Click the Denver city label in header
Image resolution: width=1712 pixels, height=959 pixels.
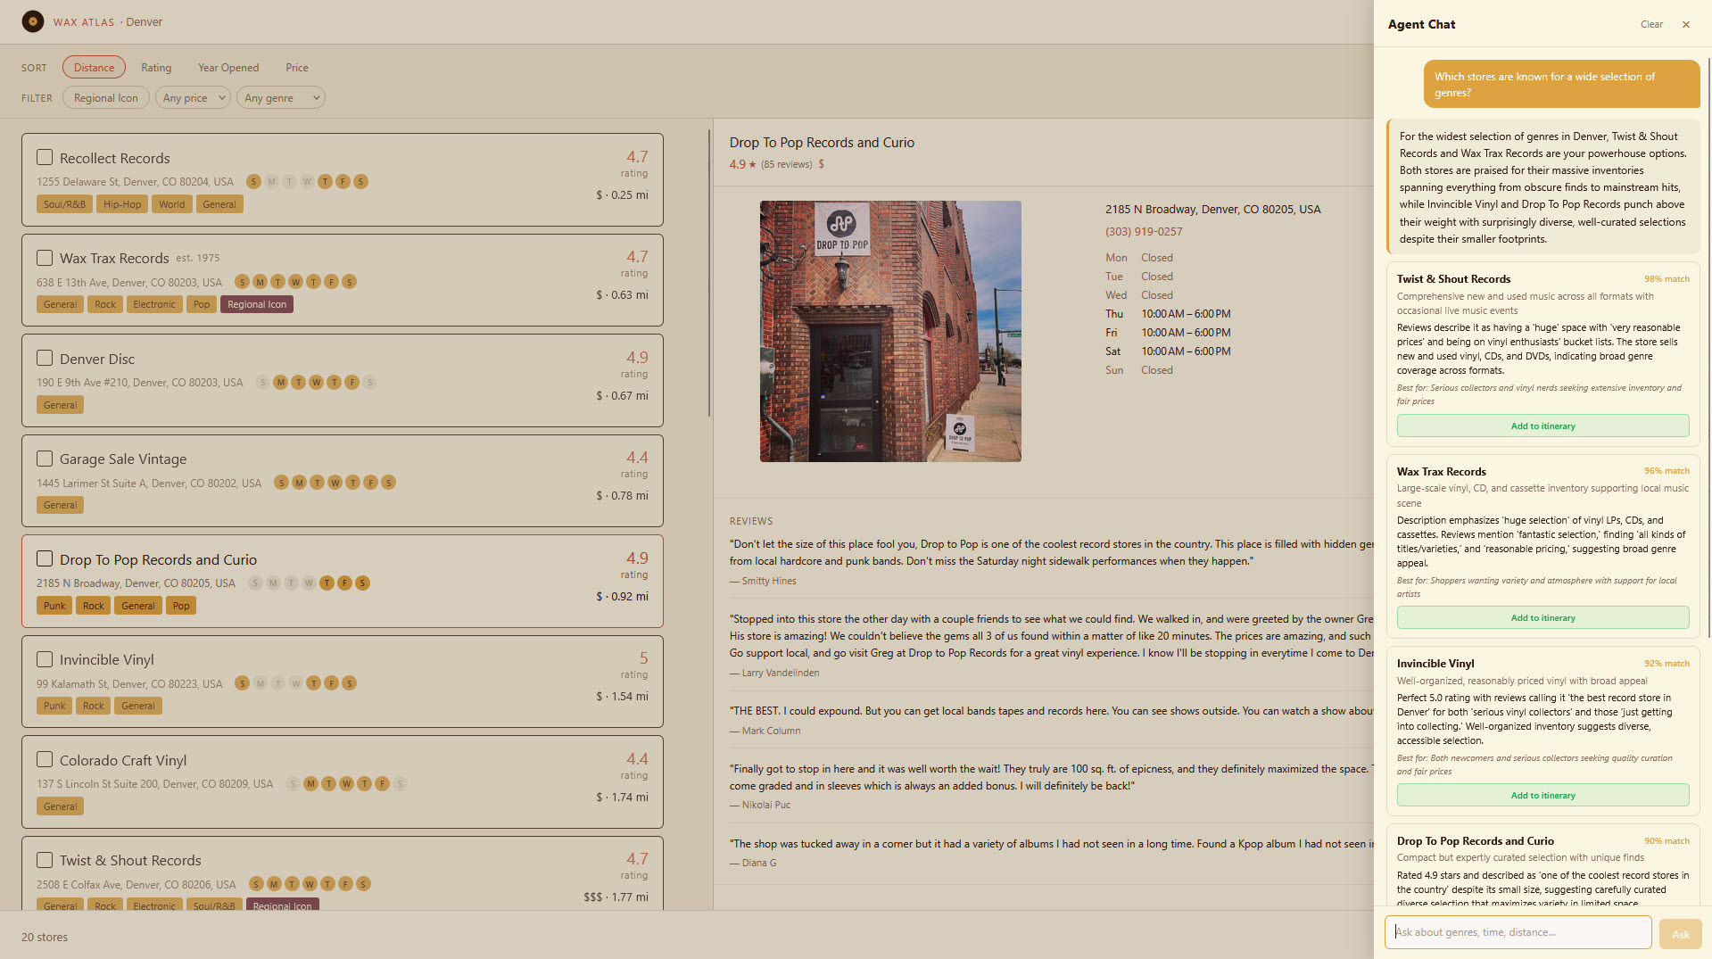click(144, 22)
